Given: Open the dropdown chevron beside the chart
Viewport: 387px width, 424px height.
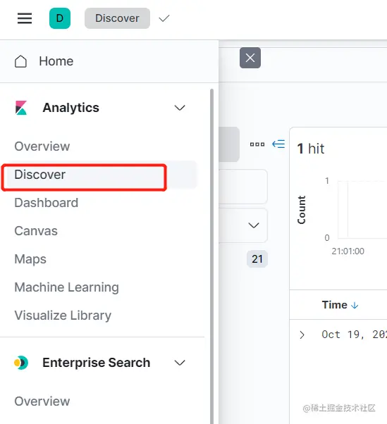Looking at the screenshot, I should coord(254,225).
